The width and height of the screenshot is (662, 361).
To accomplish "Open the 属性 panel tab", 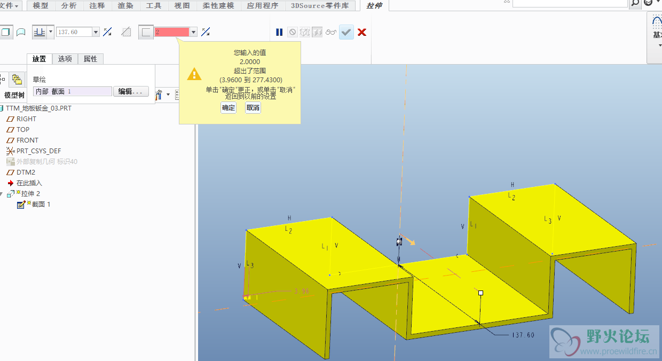I will [91, 59].
